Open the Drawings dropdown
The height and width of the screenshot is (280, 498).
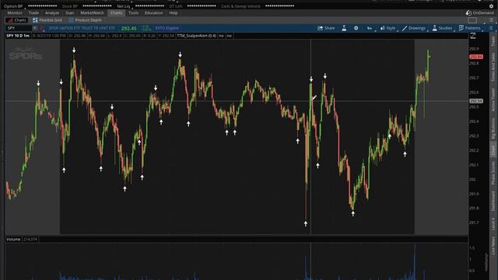[414, 28]
